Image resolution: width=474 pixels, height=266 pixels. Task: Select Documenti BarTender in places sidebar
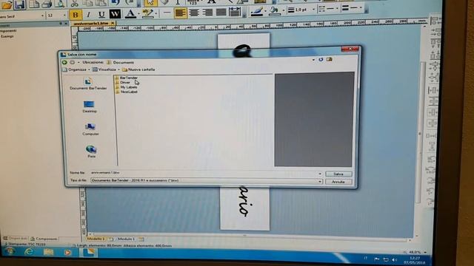pyautogui.click(x=88, y=84)
